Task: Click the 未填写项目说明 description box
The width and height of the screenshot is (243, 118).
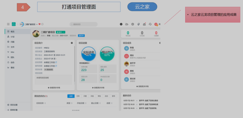Action: (53, 80)
